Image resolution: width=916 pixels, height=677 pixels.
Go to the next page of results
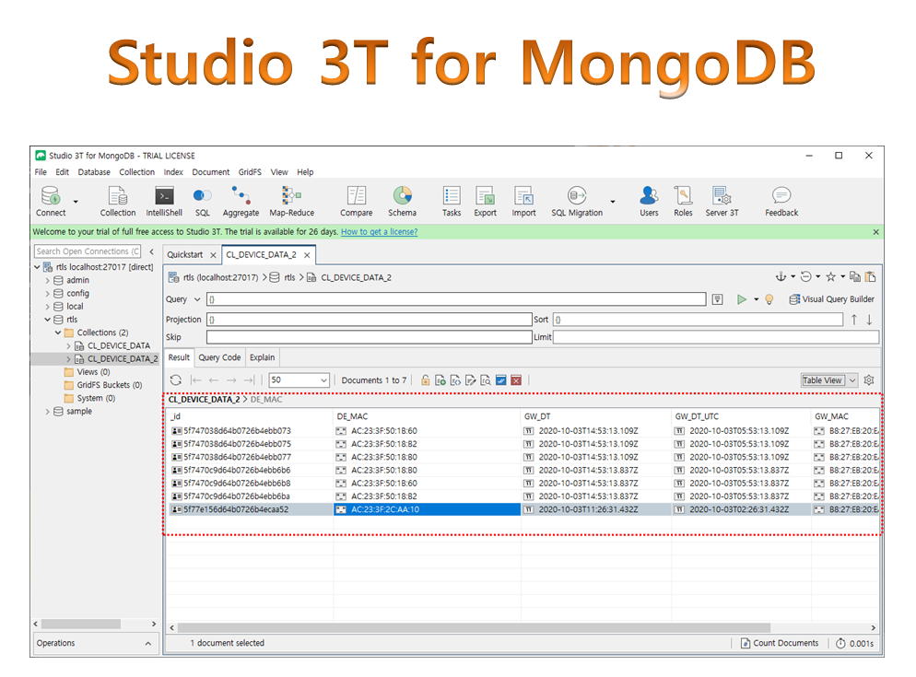[x=231, y=380]
